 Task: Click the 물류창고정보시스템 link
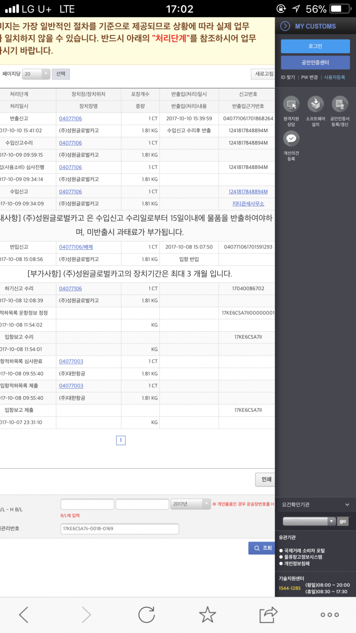303,557
